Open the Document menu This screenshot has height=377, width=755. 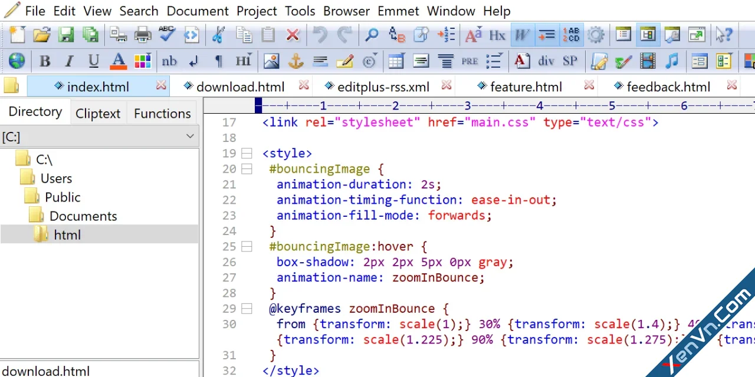tap(198, 11)
